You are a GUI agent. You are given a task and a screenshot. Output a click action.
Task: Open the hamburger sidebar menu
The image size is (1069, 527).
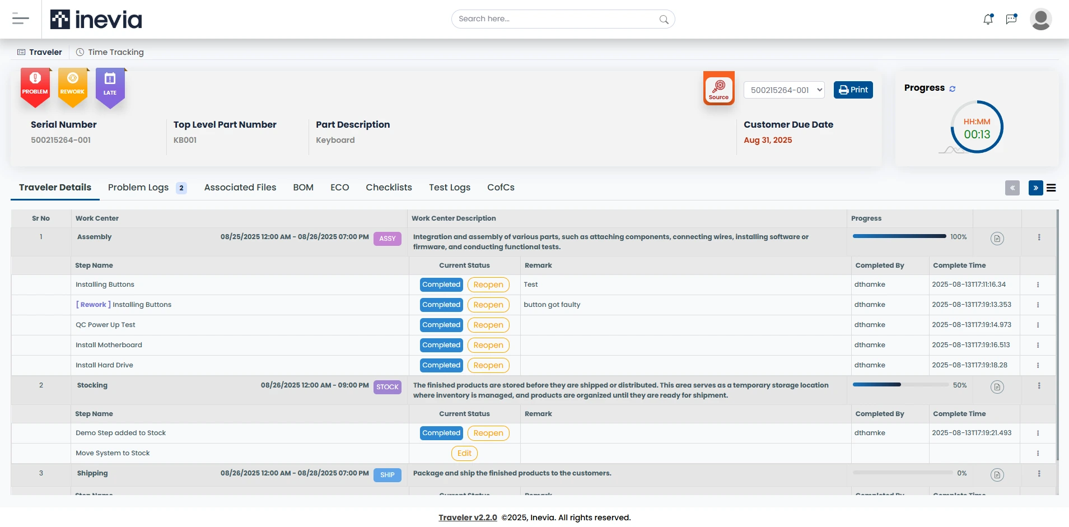(21, 19)
